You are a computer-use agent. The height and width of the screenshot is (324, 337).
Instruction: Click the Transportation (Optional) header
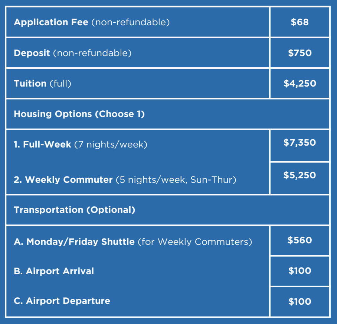(x=74, y=210)
